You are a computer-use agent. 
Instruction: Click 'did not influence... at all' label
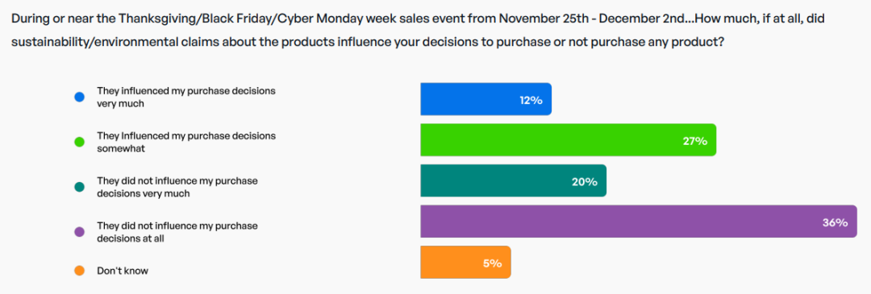pyautogui.click(x=177, y=232)
